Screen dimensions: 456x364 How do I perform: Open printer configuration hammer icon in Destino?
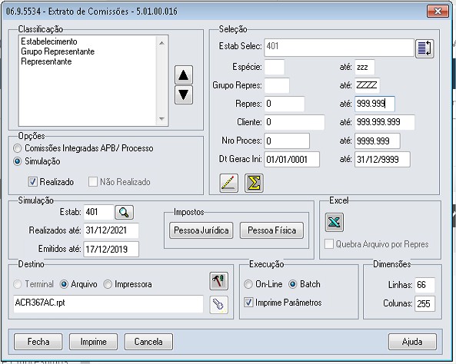pos(218,281)
